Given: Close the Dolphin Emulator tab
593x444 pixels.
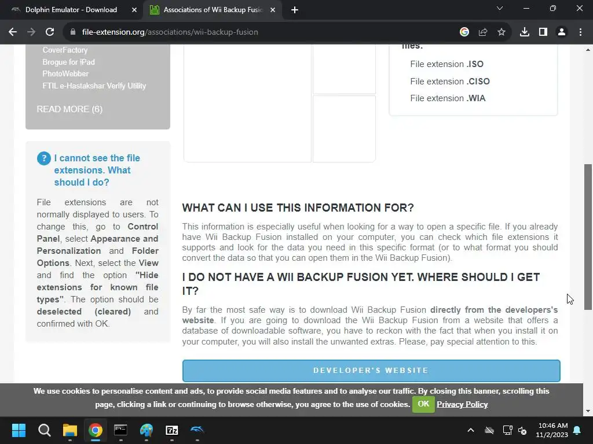Looking at the screenshot, I should [134, 10].
